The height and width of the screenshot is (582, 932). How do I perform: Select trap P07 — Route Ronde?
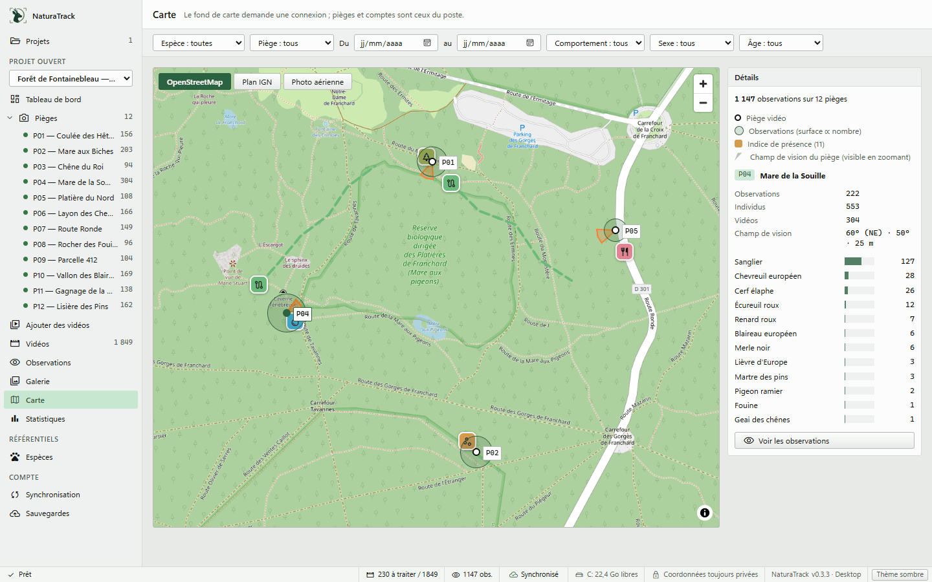(x=78, y=229)
